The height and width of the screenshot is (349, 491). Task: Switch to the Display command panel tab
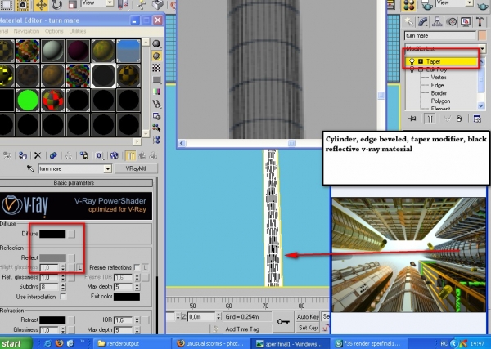point(466,21)
